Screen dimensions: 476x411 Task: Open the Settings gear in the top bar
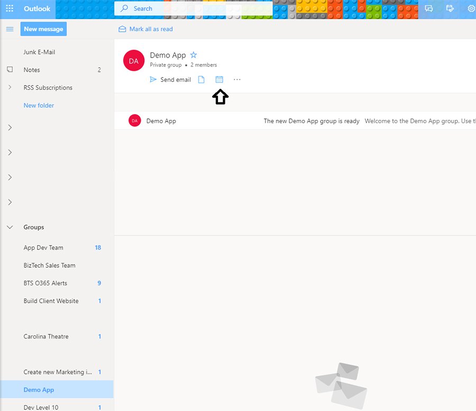pos(471,8)
